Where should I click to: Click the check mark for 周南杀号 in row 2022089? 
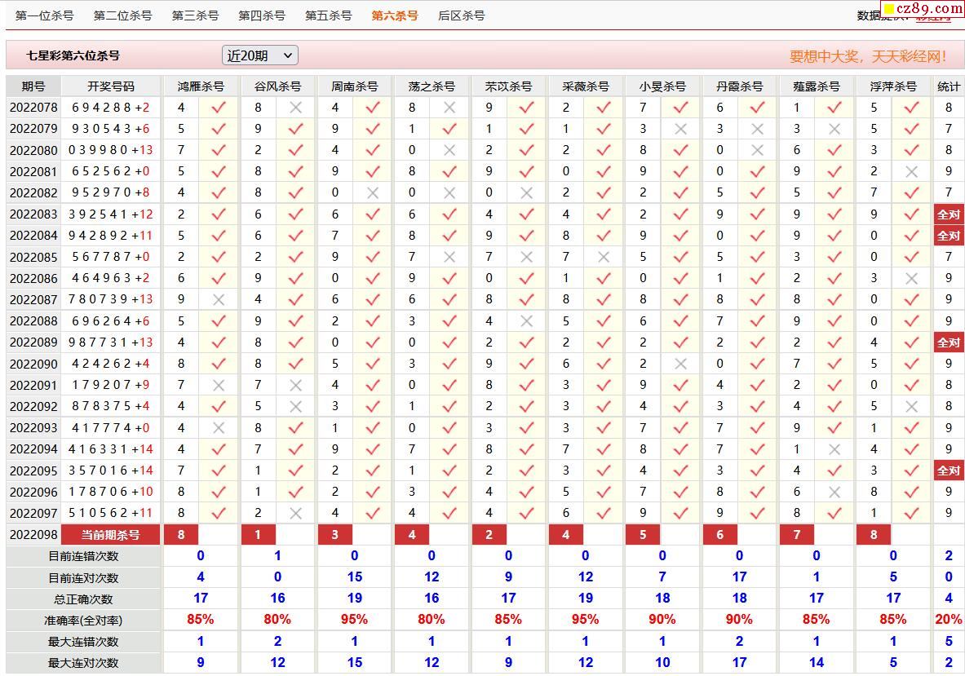(372, 342)
